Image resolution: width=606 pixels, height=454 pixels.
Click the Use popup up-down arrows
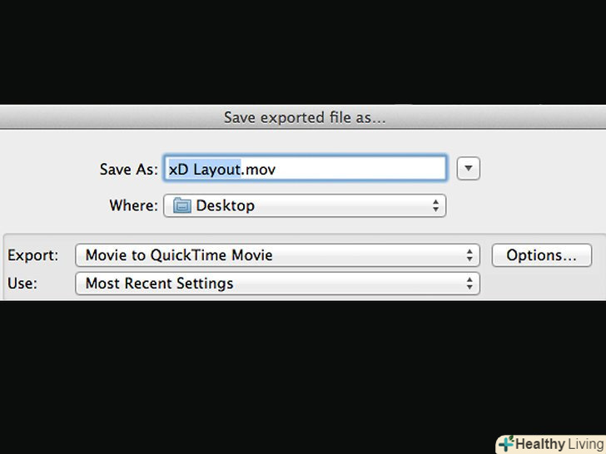click(x=469, y=284)
